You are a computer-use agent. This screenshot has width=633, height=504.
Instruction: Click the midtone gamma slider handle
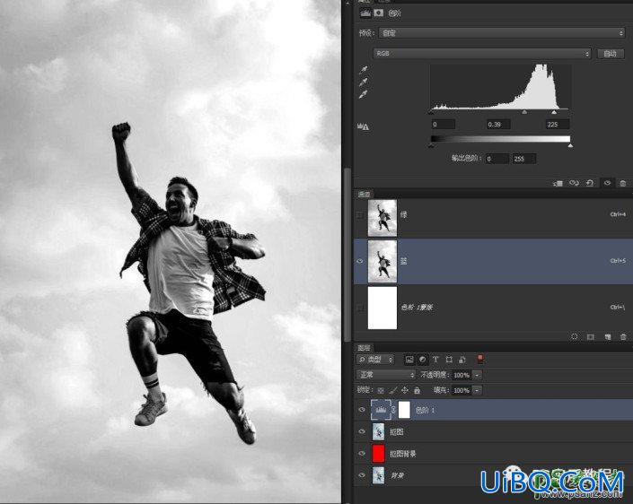pyautogui.click(x=524, y=112)
